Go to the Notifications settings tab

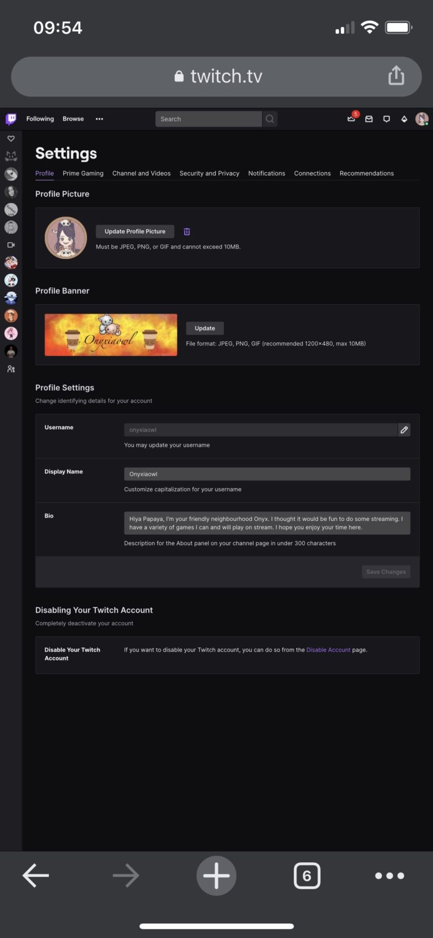click(x=267, y=173)
